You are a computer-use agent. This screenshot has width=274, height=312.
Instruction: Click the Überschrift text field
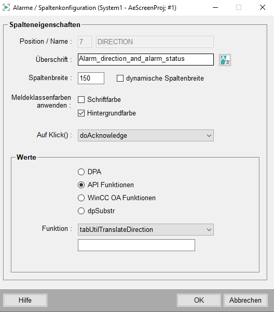tap(146, 59)
